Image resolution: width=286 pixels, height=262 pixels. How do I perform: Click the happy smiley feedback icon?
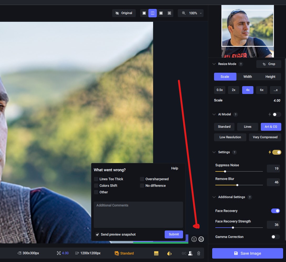click(x=194, y=239)
